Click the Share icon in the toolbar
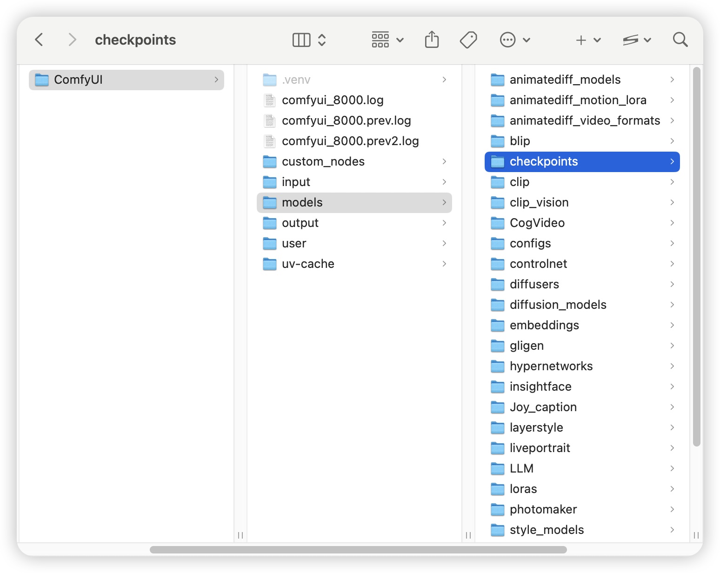 [432, 40]
